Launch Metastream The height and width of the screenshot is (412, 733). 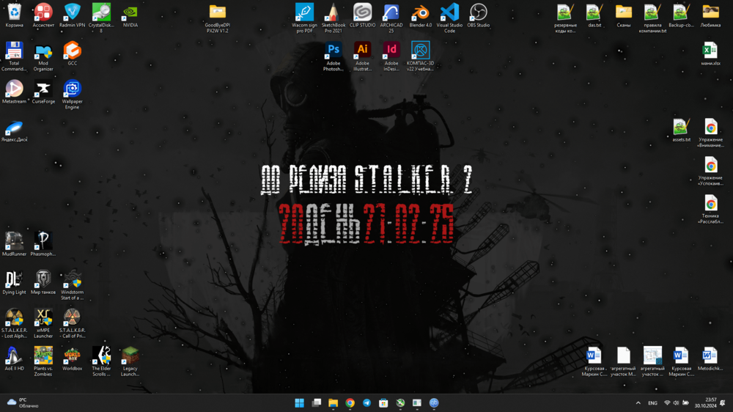14,92
